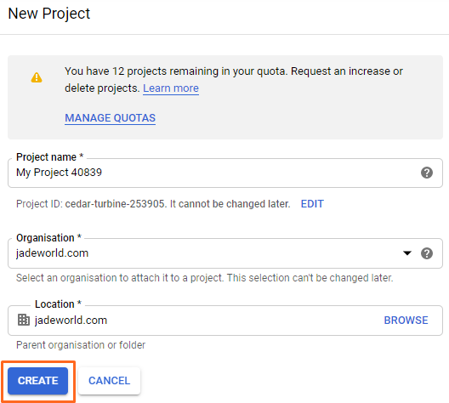The height and width of the screenshot is (403, 449).
Task: Click EDIT next to the Project ID
Action: click(x=312, y=204)
